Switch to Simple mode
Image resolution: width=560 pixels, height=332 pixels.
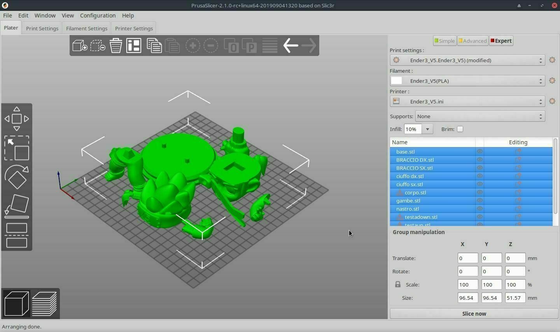(444, 41)
